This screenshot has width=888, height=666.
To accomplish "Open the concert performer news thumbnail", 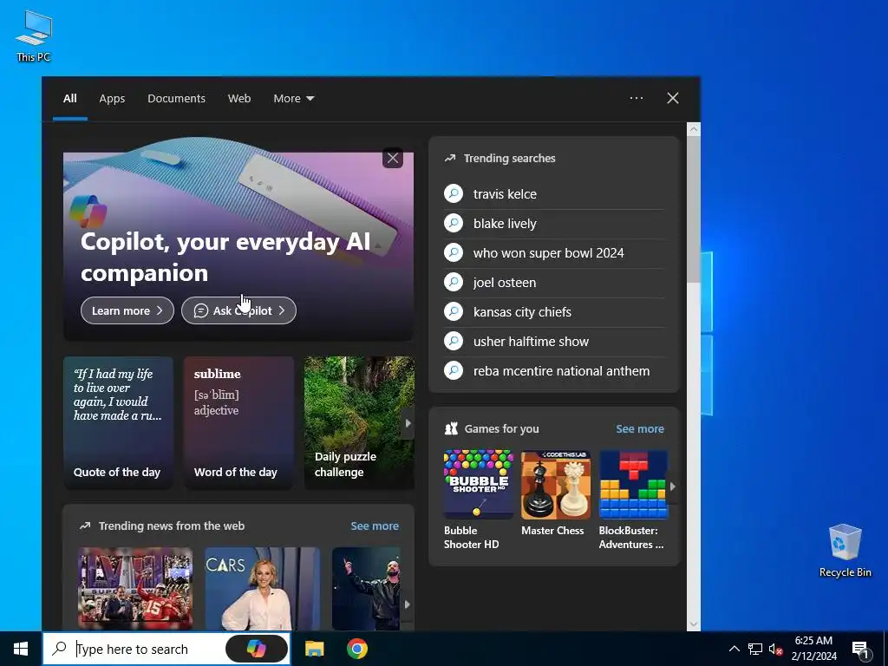I will point(366,589).
